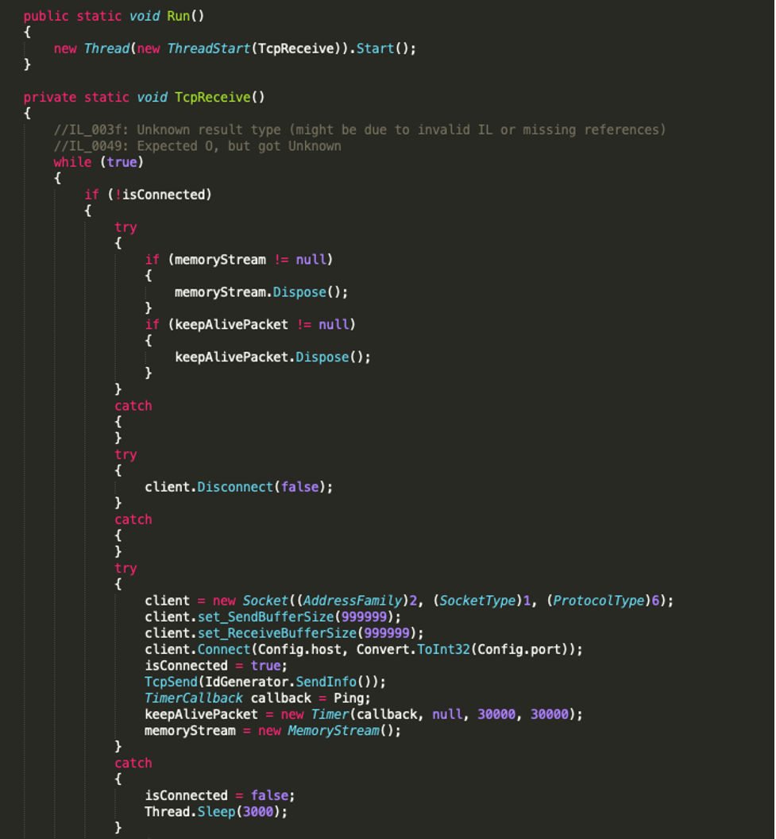This screenshot has height=839, width=776.
Task: Place cursor on the //IL_003f comment line
Action: coord(359,130)
